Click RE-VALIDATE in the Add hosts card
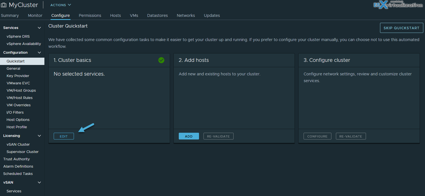Image resolution: width=425 pixels, height=196 pixels. (x=218, y=136)
